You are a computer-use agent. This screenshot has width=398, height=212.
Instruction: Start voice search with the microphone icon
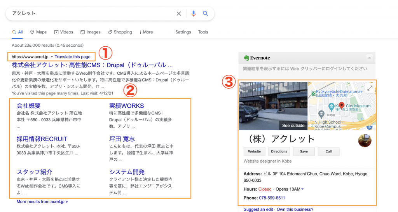[194, 14]
